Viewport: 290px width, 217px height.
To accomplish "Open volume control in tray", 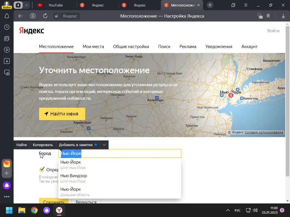I will point(255,210).
